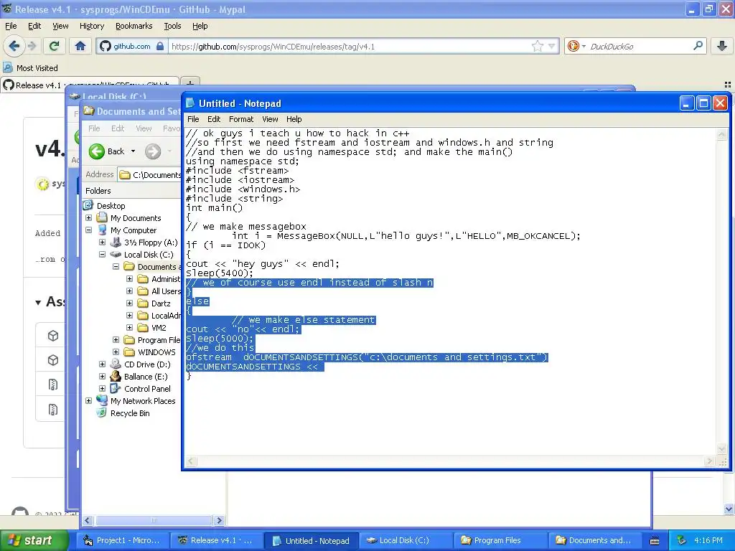Select WINDOWS folder in tree
This screenshot has width=735, height=551.
[x=156, y=352]
